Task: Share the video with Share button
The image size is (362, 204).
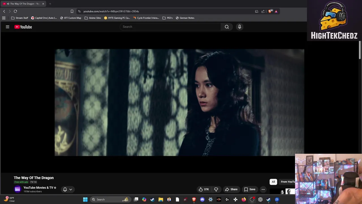Action: tap(231, 189)
